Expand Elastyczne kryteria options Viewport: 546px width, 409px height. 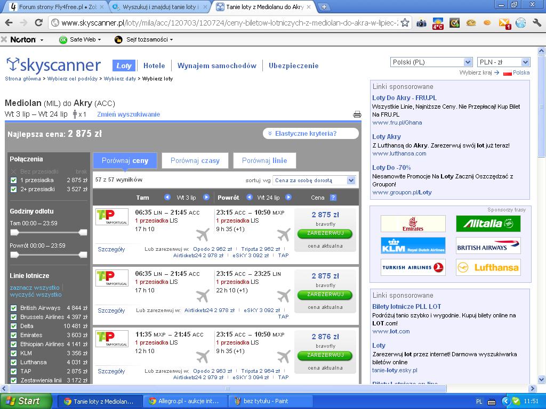point(311,134)
